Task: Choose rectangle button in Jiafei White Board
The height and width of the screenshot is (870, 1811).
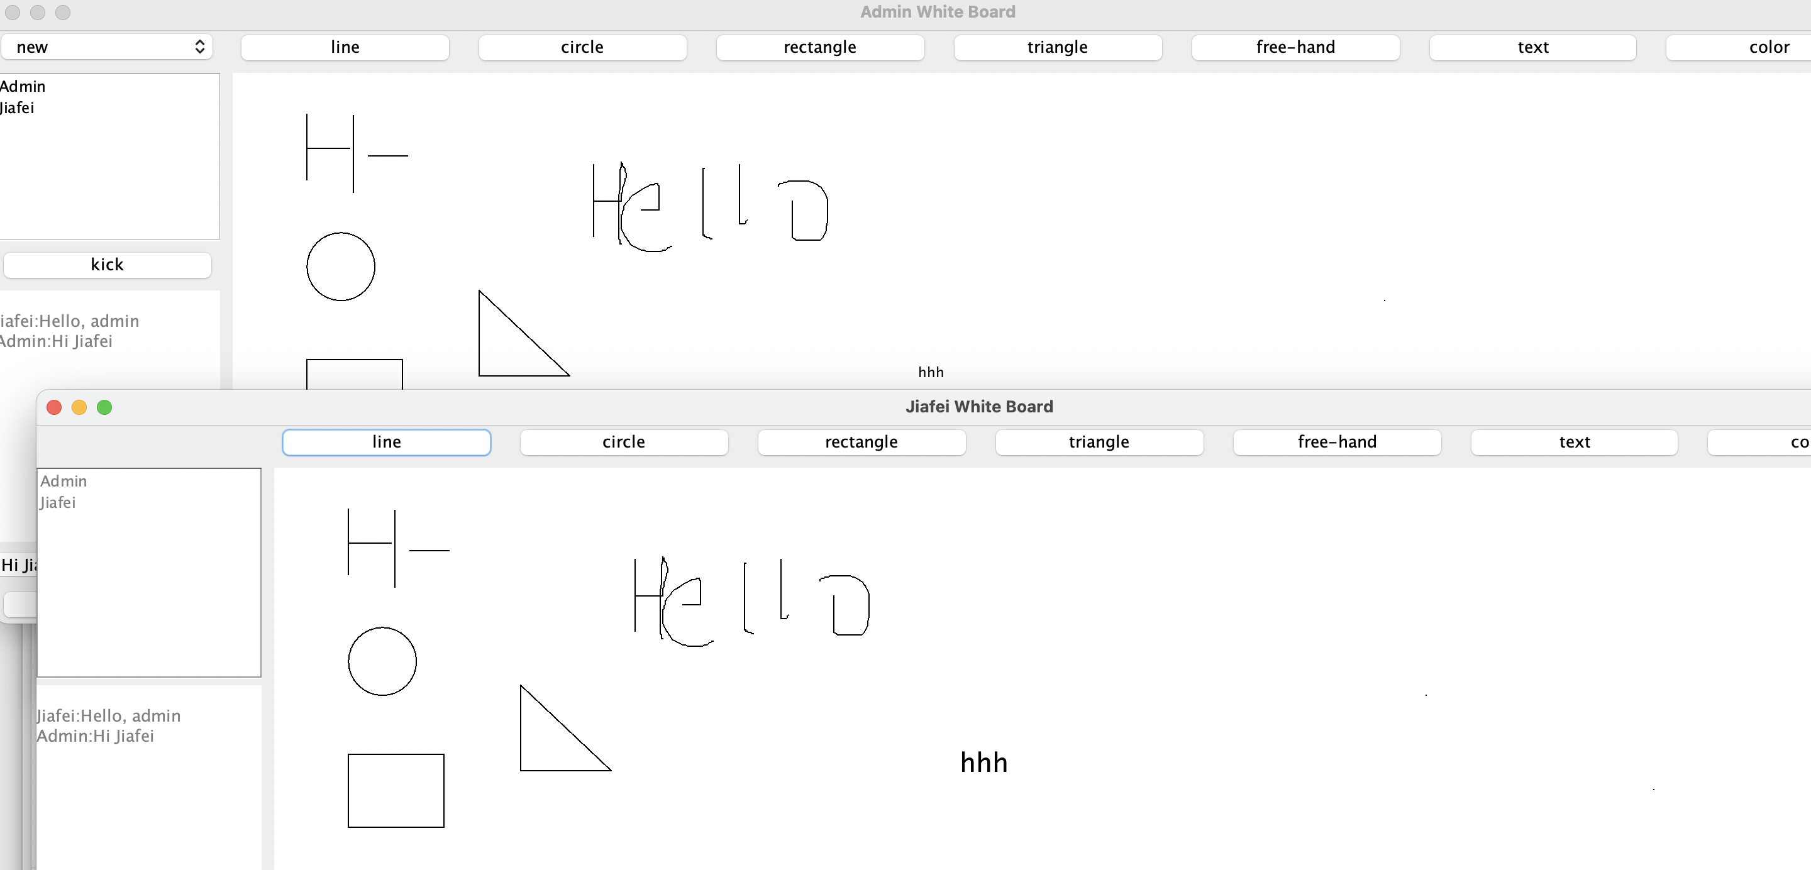Action: [861, 442]
